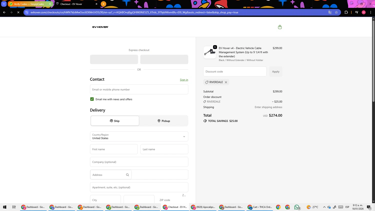Bookmark this page with the star icon
375x211 pixels.
click(x=336, y=12)
